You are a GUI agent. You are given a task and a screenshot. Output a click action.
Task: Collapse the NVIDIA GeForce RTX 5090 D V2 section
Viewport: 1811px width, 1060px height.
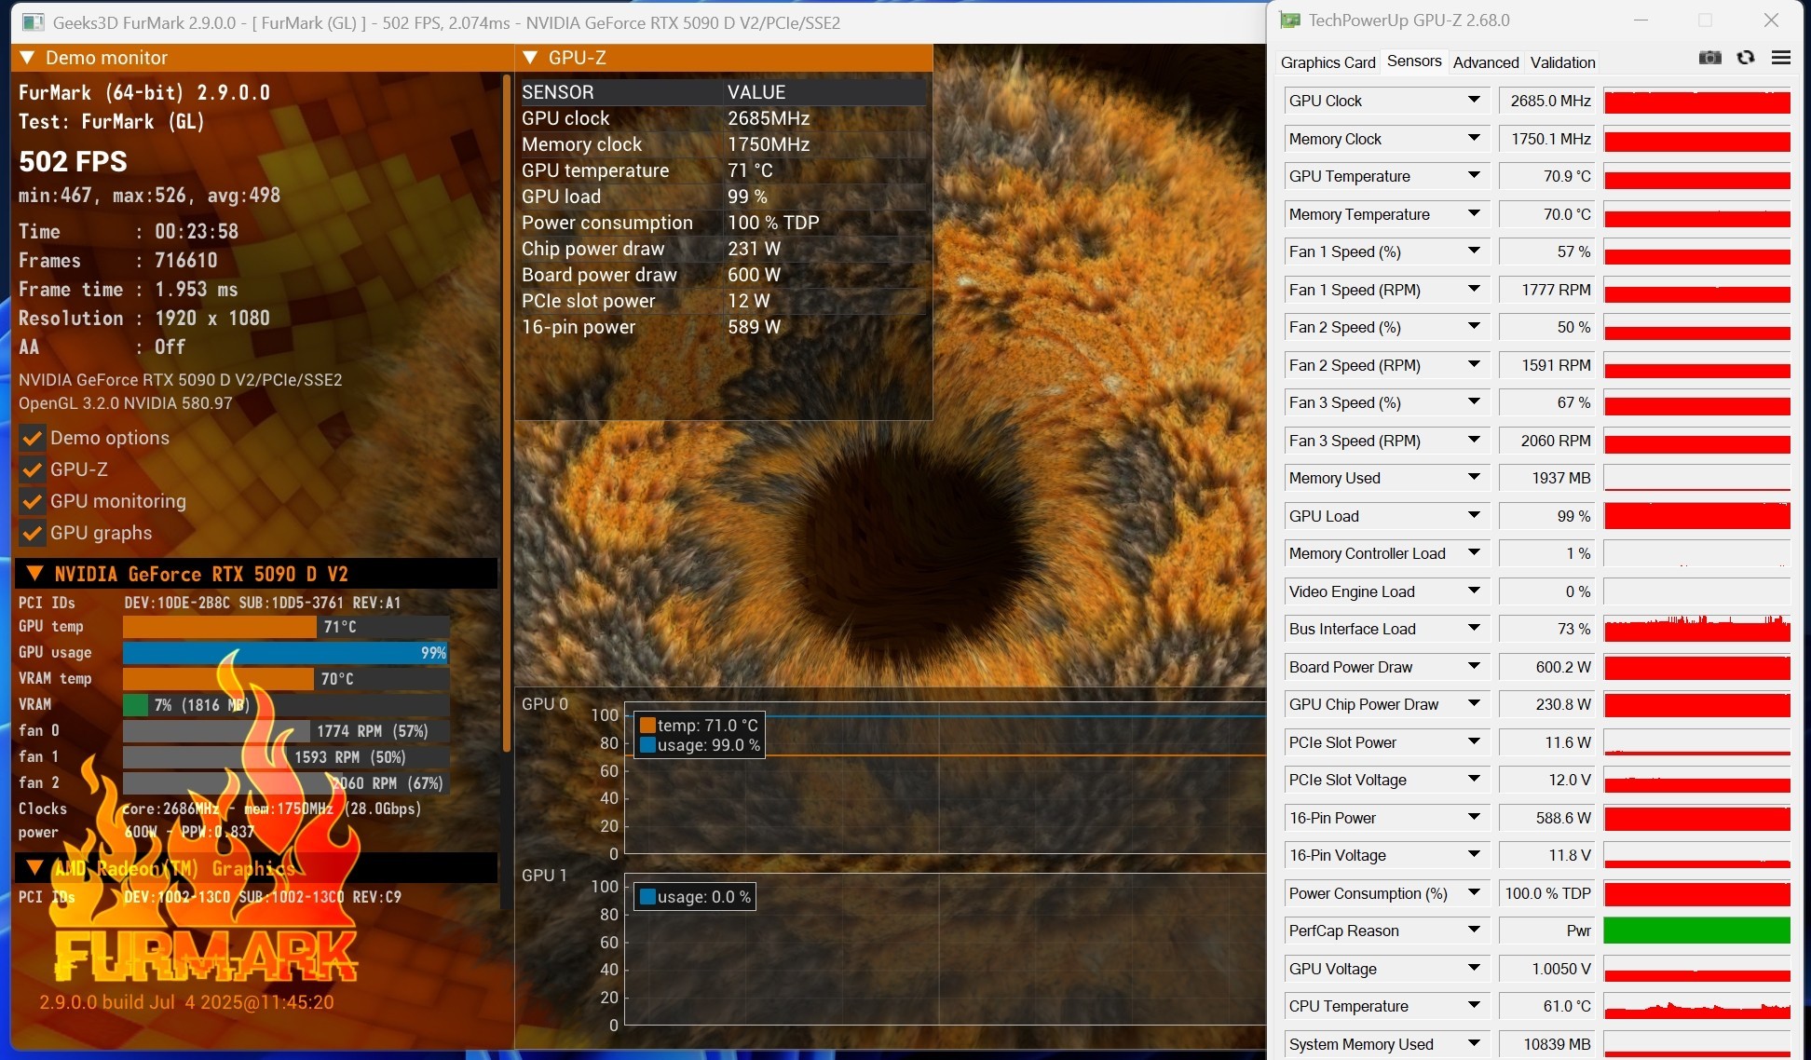tap(37, 574)
